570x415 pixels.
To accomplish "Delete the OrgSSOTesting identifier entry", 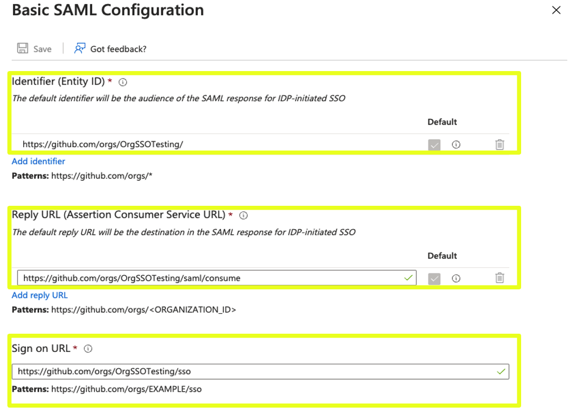I will [x=500, y=145].
